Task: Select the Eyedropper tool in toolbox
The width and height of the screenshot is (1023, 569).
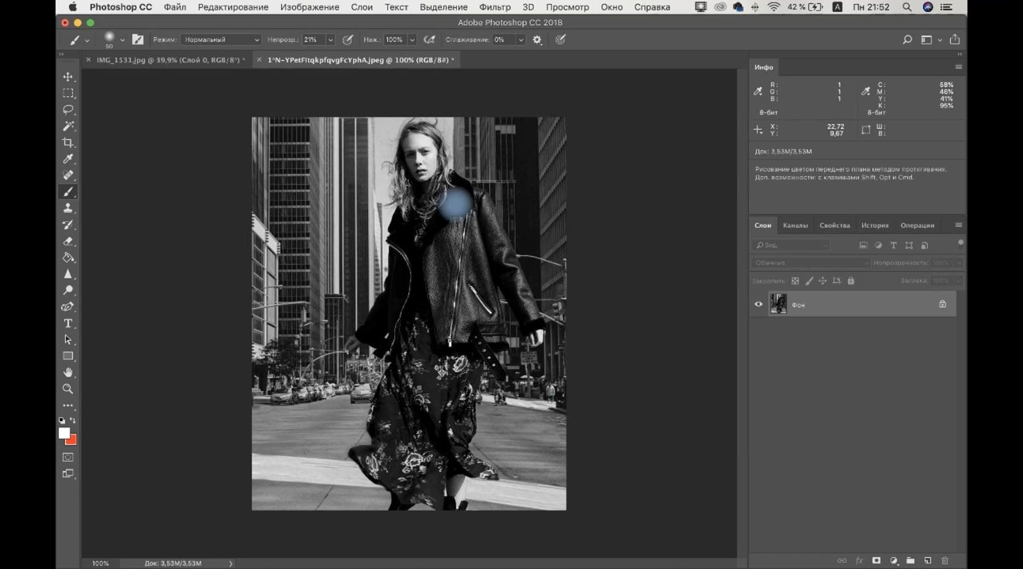Action: [68, 159]
